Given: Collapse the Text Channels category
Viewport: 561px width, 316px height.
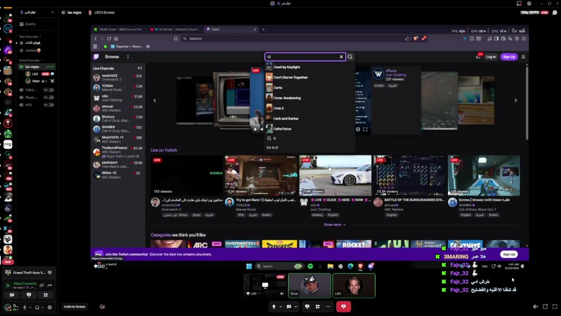Looking at the screenshot, I should click(30, 36).
